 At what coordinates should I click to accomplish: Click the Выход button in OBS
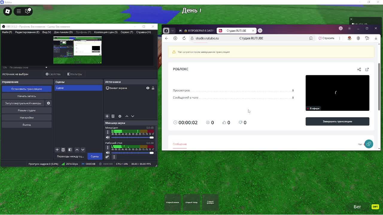coord(27,125)
